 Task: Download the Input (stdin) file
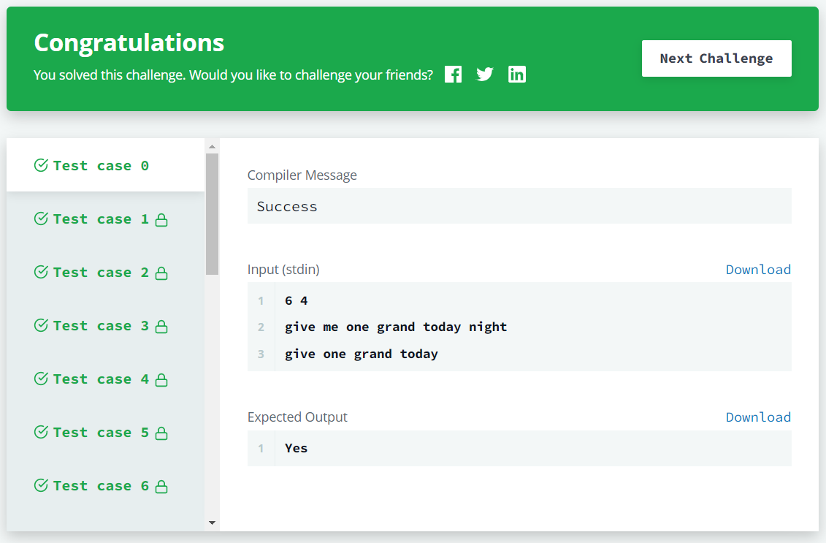758,270
